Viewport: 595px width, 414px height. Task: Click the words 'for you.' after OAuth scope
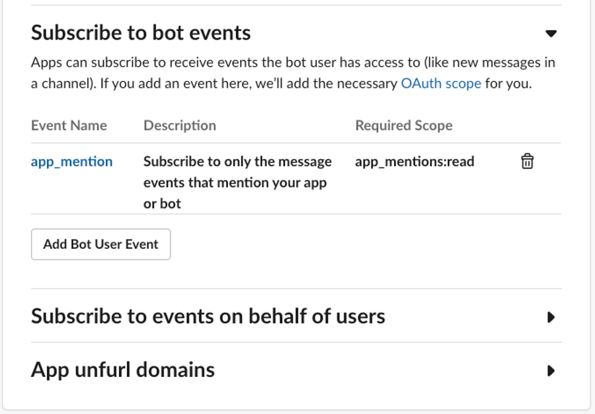coord(508,84)
